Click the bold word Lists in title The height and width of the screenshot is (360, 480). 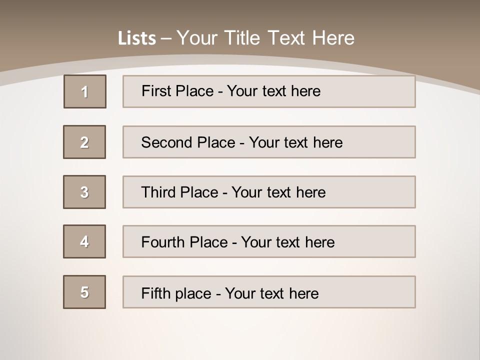click(x=137, y=38)
